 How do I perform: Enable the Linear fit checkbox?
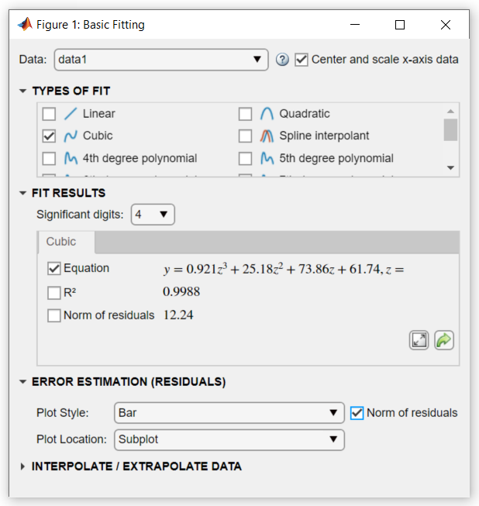[50, 114]
